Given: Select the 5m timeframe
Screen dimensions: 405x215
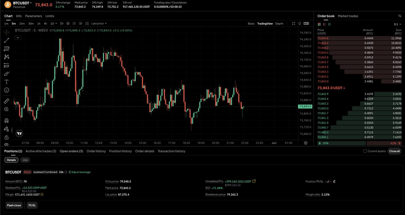Looking at the screenshot, I should point(13,24).
